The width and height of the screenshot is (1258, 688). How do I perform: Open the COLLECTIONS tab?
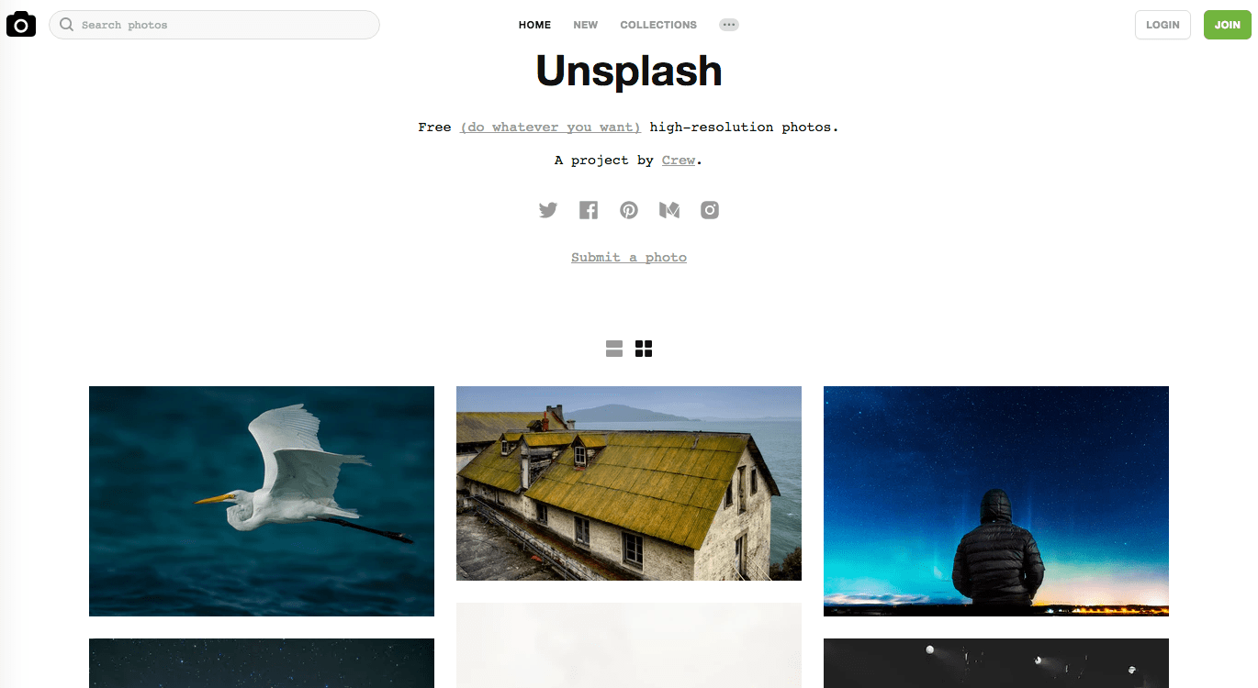658,25
